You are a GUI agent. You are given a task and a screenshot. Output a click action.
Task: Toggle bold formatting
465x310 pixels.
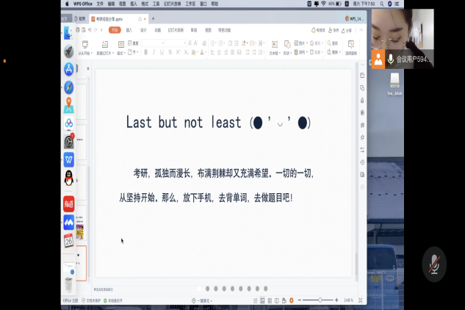coord(145,52)
